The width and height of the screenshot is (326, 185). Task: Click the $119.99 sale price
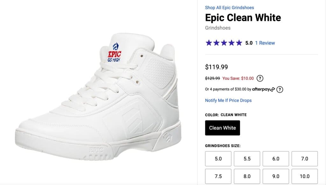point(216,67)
